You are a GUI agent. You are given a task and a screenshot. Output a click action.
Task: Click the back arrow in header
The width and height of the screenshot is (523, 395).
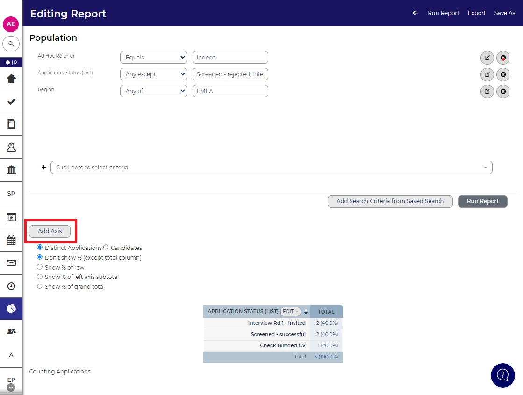[415, 13]
